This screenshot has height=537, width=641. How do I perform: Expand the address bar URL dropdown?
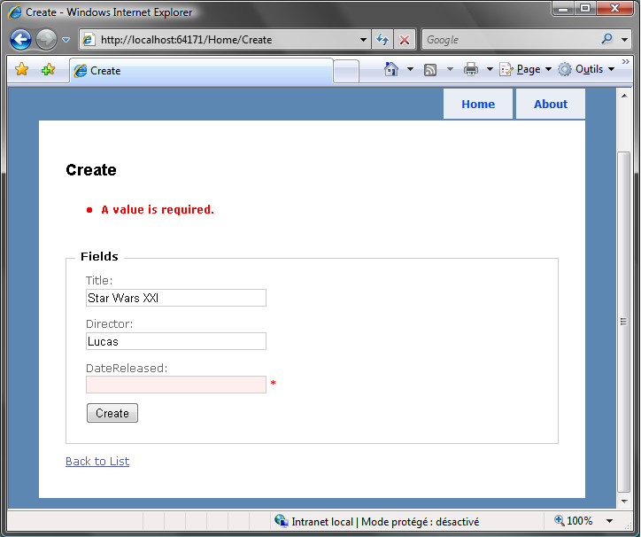(363, 40)
